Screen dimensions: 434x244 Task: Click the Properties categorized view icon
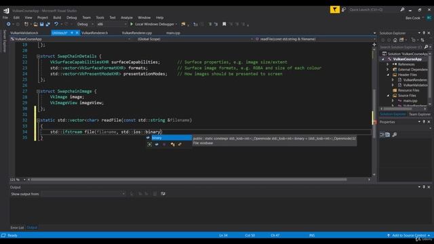[382, 135]
